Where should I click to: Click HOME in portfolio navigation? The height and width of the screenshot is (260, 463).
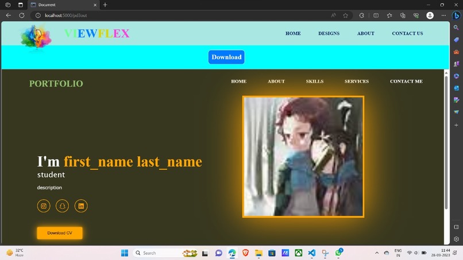(238, 81)
